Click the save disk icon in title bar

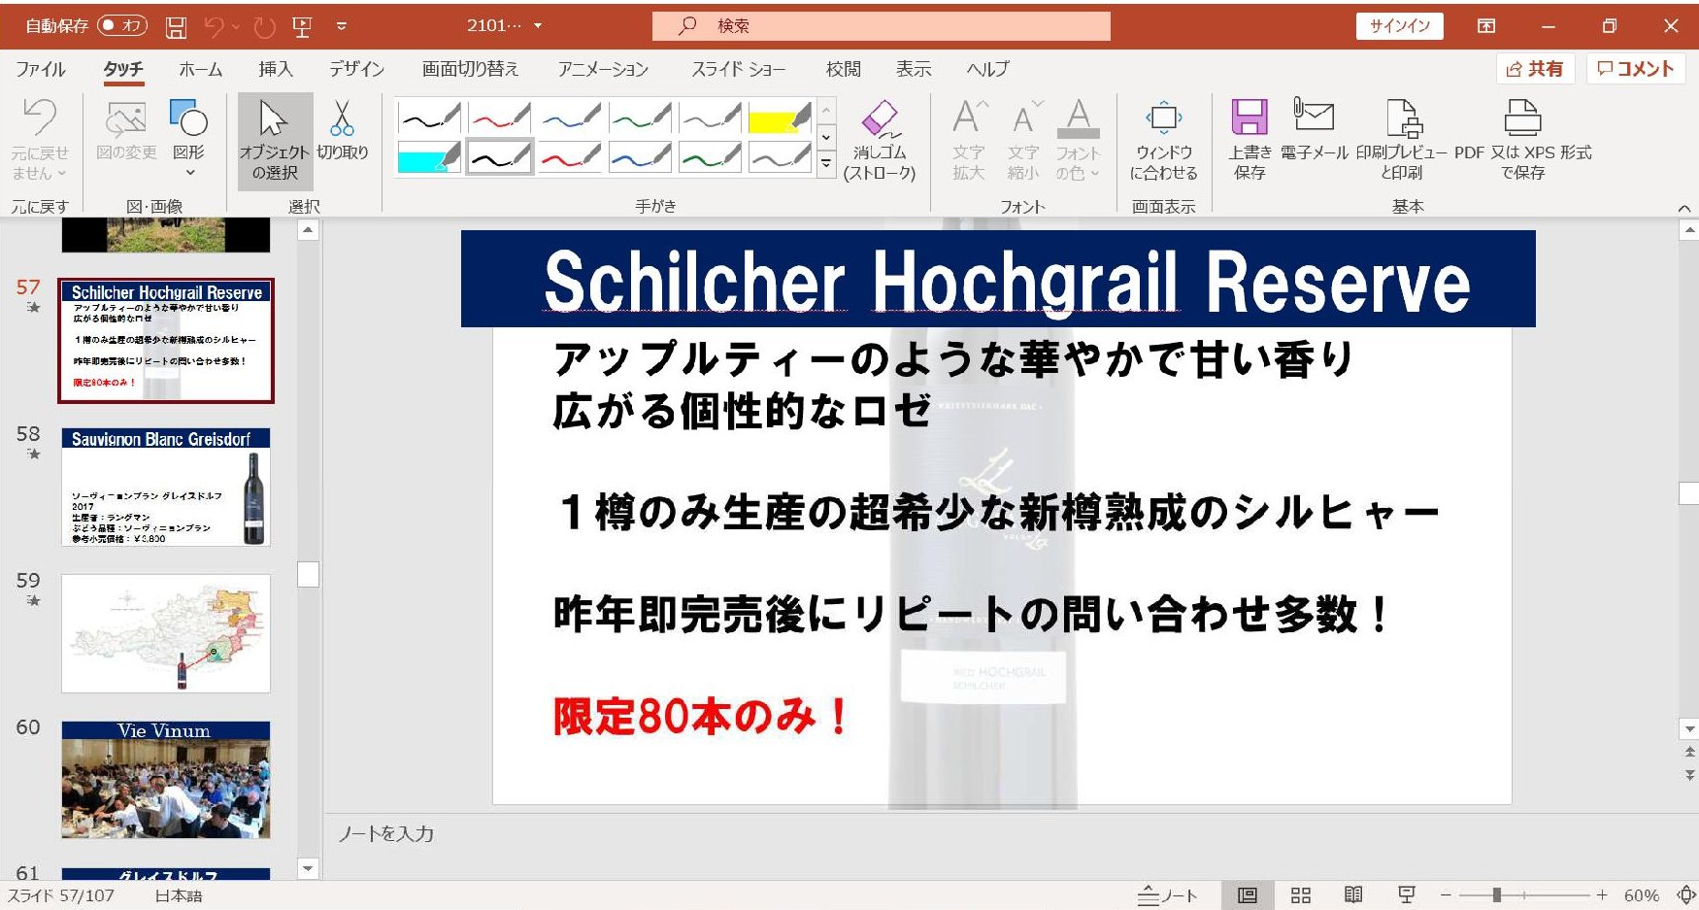[176, 27]
